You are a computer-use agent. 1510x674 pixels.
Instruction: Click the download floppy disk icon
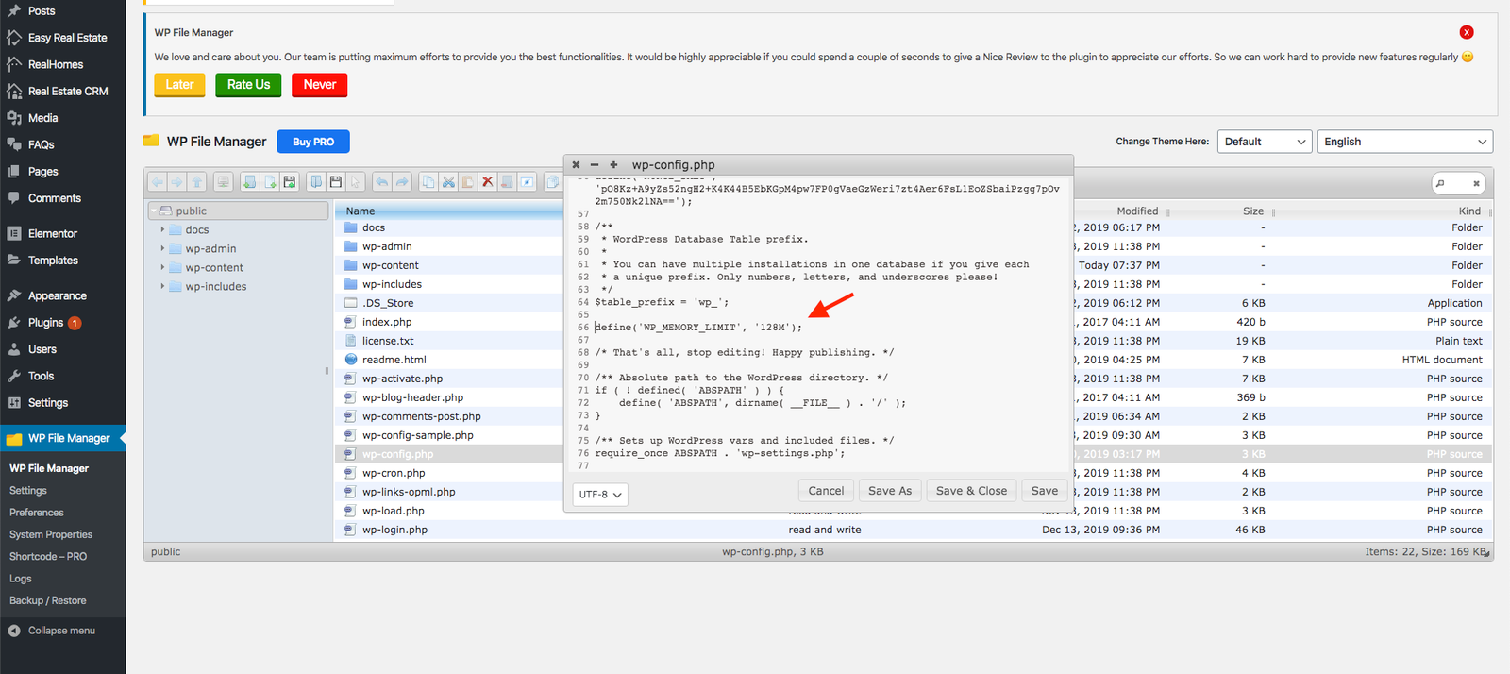(x=336, y=181)
